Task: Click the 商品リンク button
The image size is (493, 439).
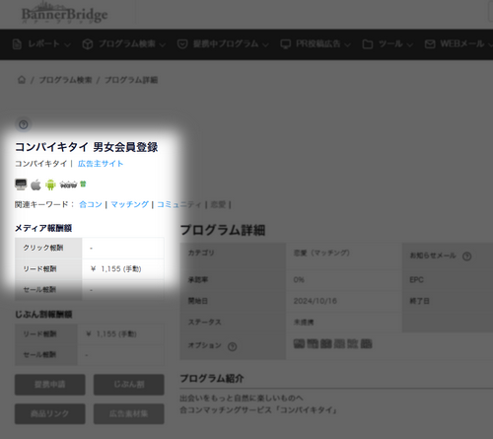Action: click(50, 413)
